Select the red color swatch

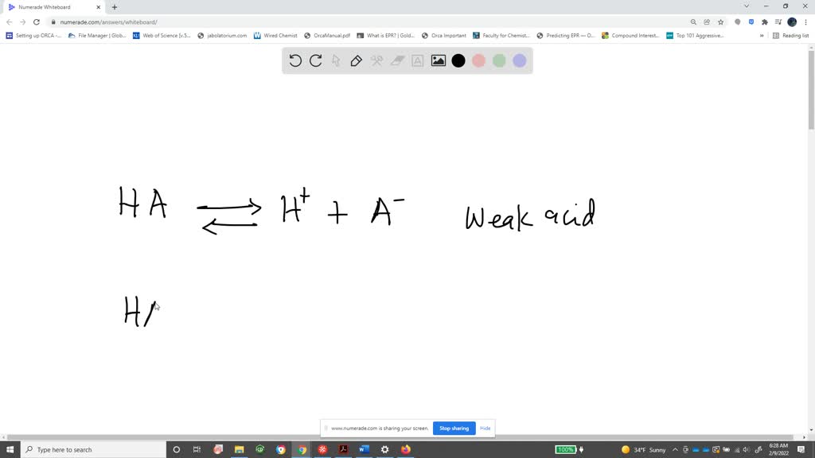[x=479, y=60]
